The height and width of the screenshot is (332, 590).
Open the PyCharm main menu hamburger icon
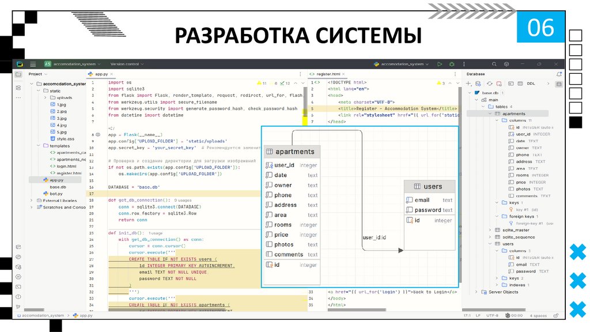(33, 64)
